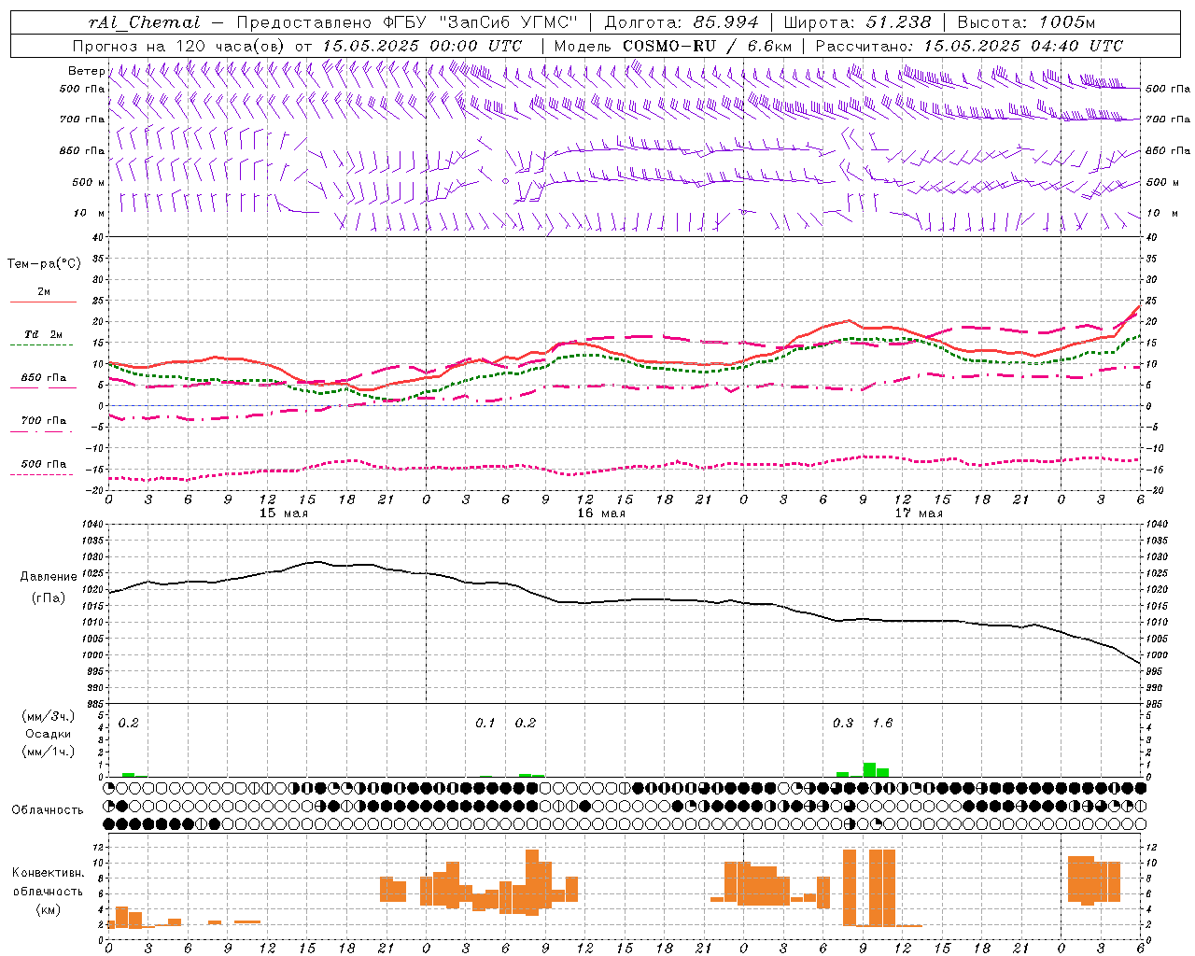Click the 16 мая date label
This screenshot has height=956, width=1195.
pos(601,513)
